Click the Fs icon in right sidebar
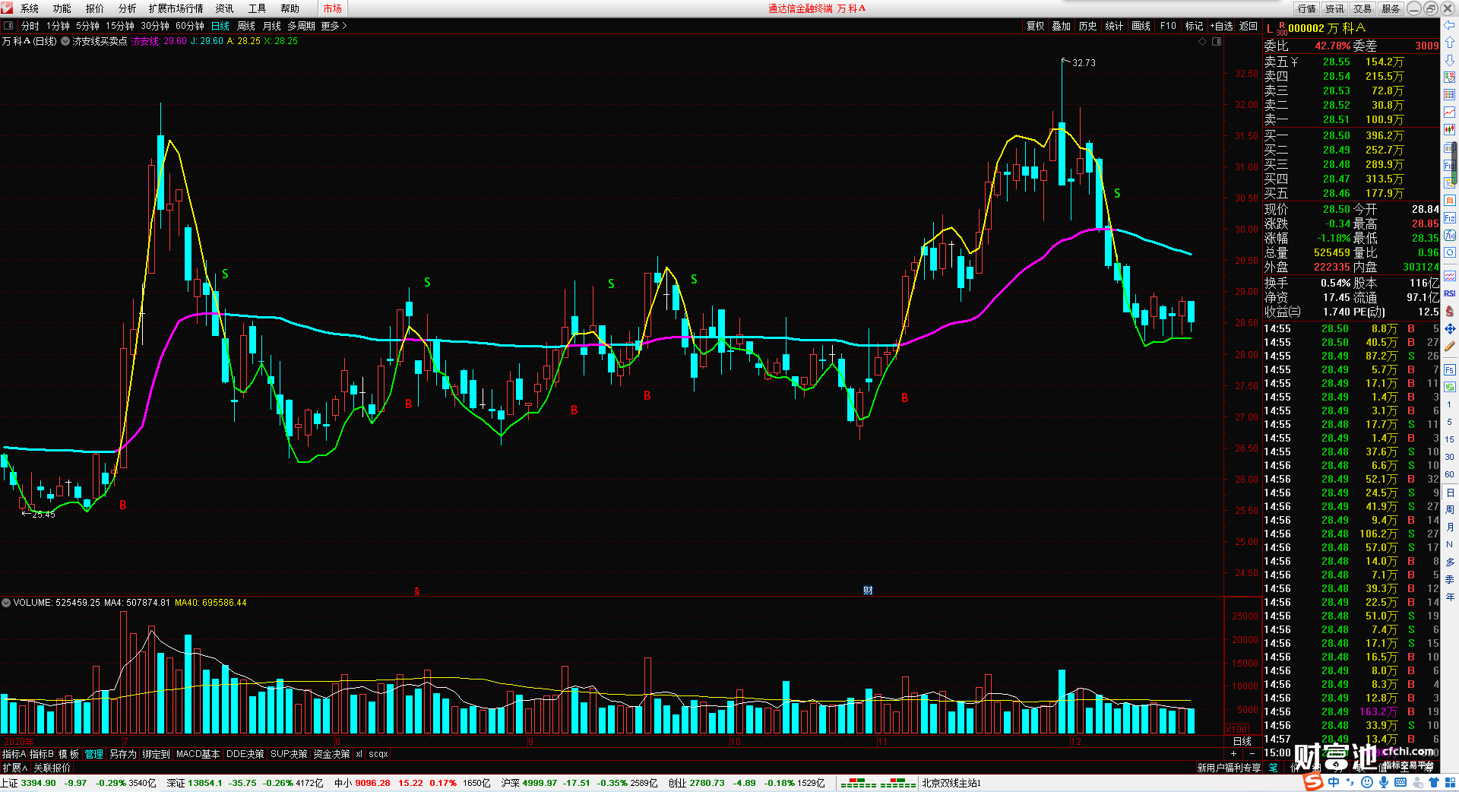 [1449, 370]
